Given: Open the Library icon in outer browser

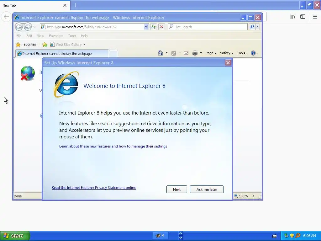Looking at the screenshot, I should click(293, 17).
